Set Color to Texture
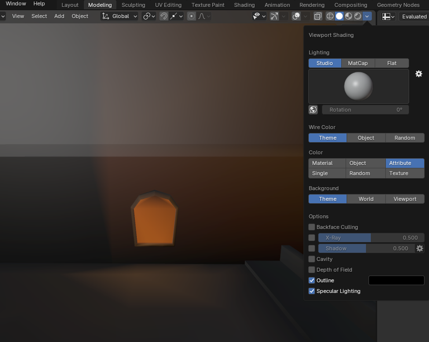429x342 pixels. pyautogui.click(x=405, y=173)
